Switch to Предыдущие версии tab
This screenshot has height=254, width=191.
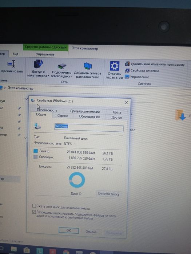click(x=85, y=111)
